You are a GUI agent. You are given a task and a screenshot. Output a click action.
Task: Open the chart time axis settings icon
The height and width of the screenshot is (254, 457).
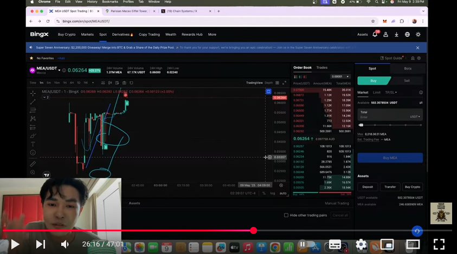pyautogui.click(x=281, y=185)
